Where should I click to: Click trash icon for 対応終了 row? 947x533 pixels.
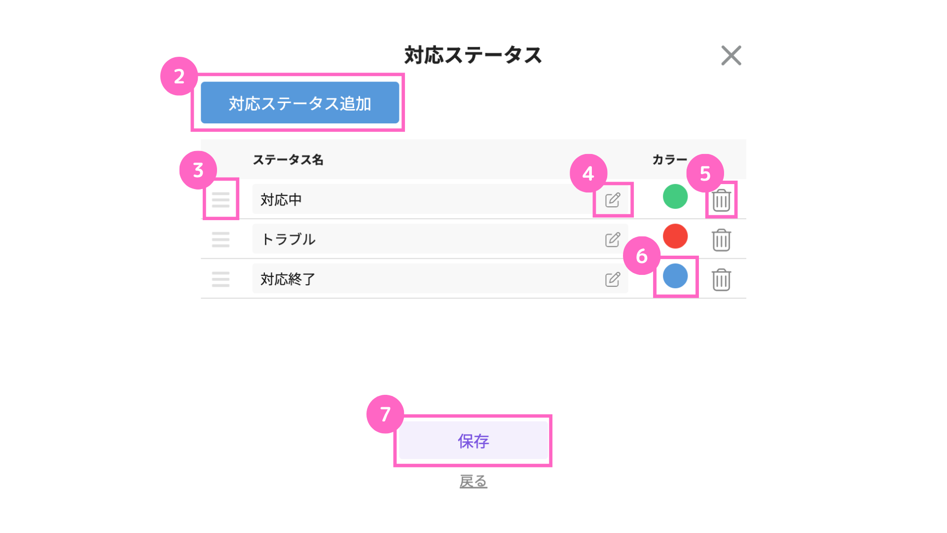pos(721,280)
